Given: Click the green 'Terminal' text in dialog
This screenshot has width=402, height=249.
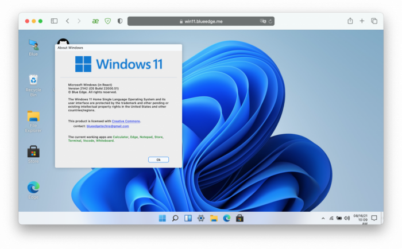Looking at the screenshot, I should [x=75, y=141].
